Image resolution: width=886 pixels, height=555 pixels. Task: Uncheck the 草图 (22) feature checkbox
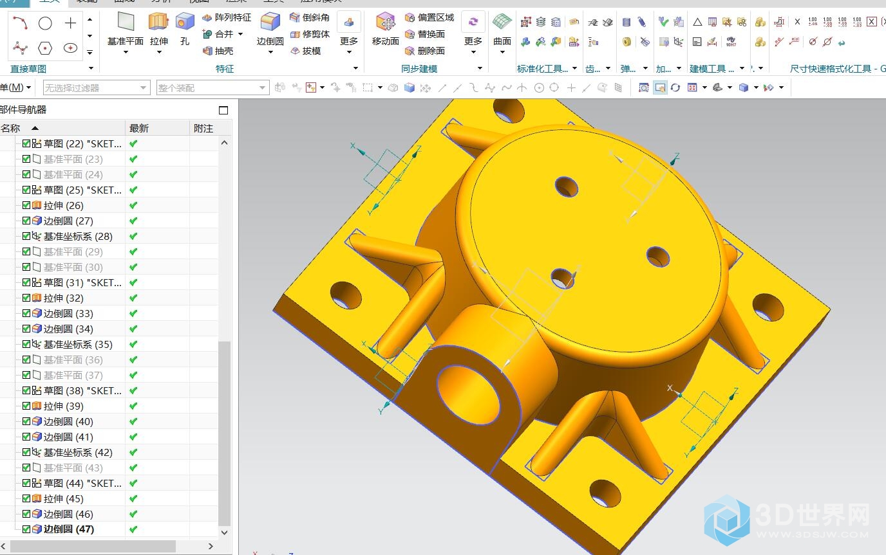[26, 143]
